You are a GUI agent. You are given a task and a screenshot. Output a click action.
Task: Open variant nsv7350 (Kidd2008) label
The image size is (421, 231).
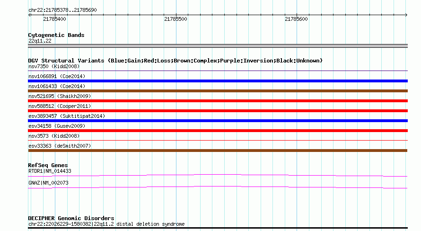click(54, 66)
